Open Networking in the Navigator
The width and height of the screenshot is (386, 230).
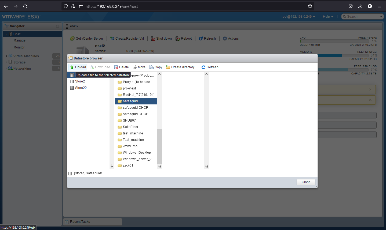pos(22,69)
